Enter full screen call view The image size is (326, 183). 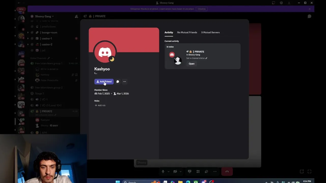[309, 172]
